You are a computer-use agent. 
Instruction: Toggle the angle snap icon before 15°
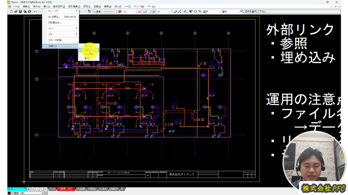pos(153,12)
